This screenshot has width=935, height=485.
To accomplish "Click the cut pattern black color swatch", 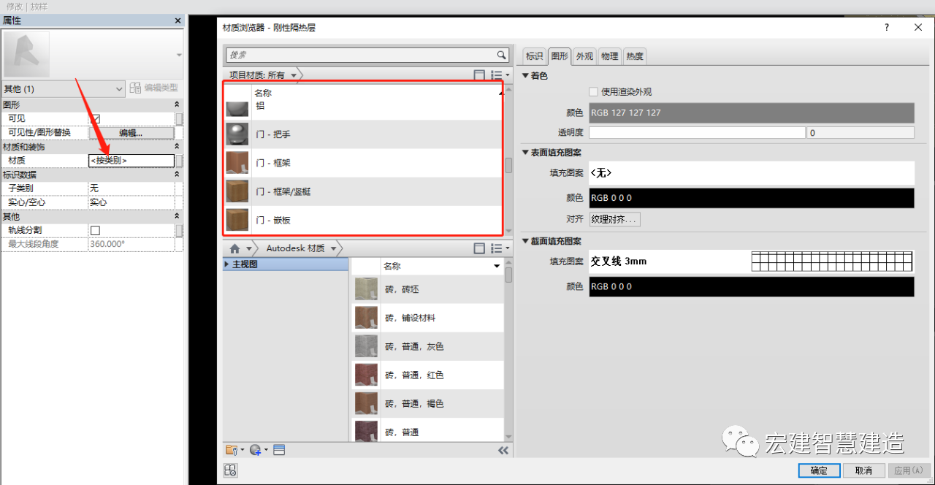I will coord(752,287).
